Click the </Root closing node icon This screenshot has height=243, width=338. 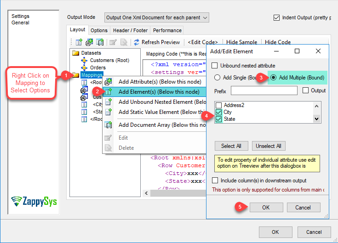(84, 119)
